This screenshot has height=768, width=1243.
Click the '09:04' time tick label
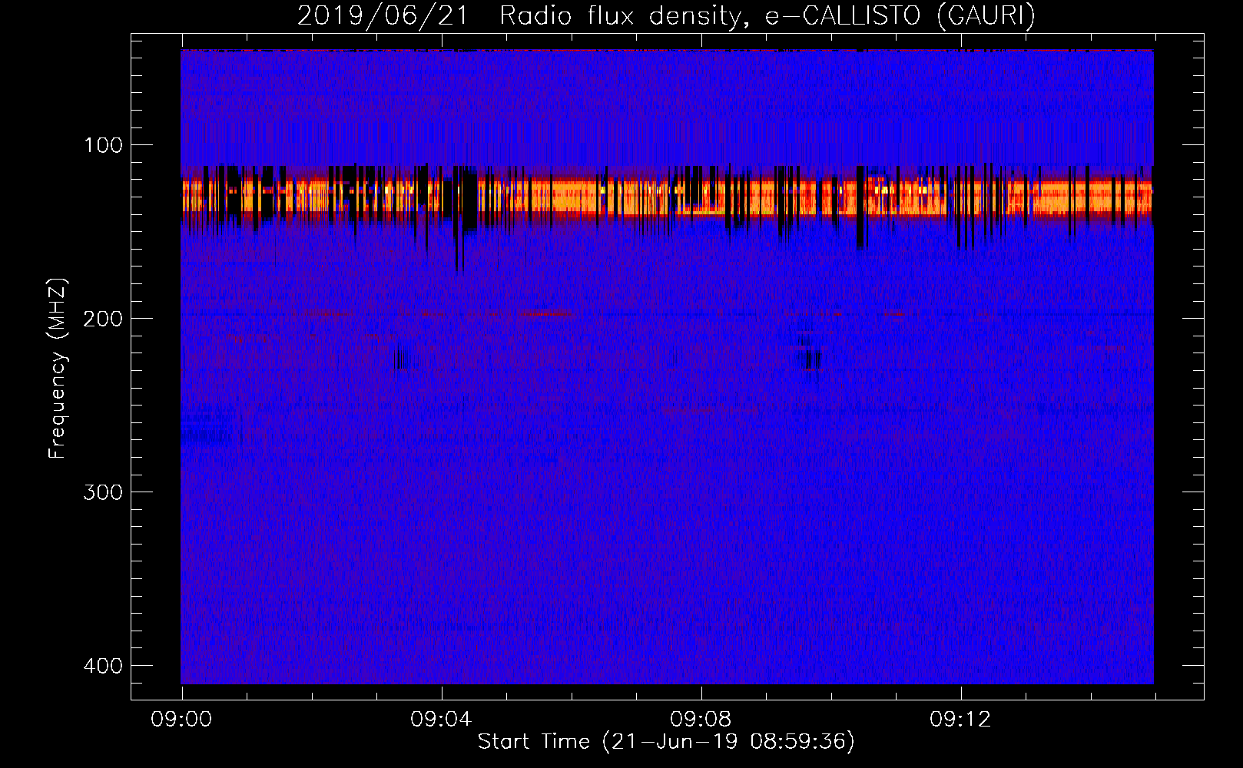(x=441, y=720)
